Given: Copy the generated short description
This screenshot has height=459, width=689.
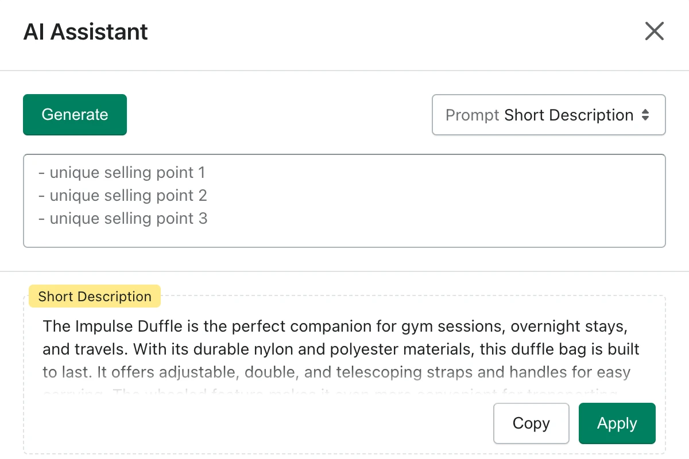Looking at the screenshot, I should (531, 423).
